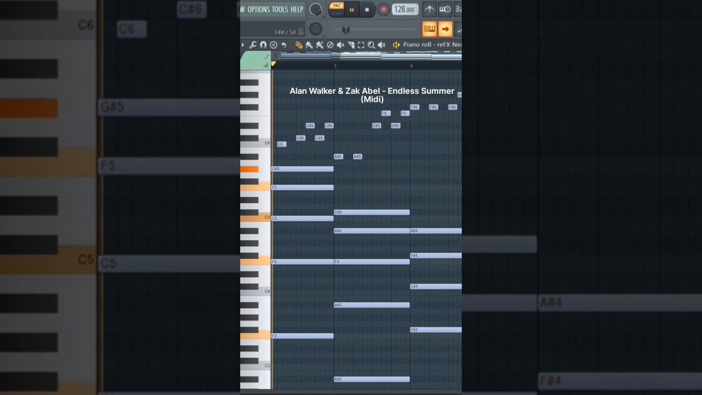Select the Paint brush tool
Screen dimensions: 702x395
coord(309,45)
